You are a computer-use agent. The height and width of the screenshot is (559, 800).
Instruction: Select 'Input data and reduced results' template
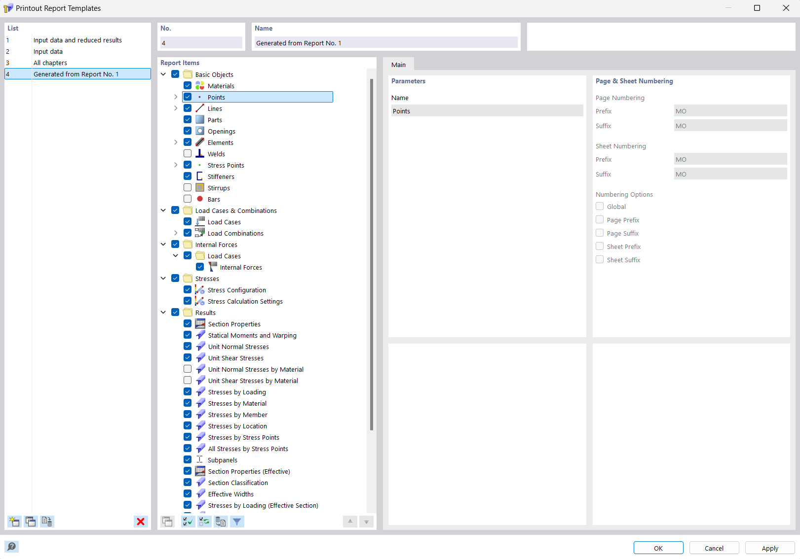coord(77,40)
